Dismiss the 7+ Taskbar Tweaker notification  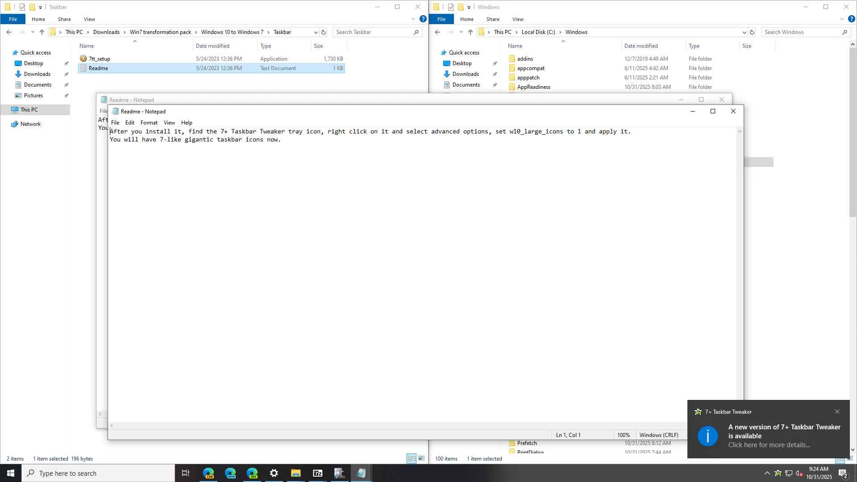pyautogui.click(x=837, y=411)
